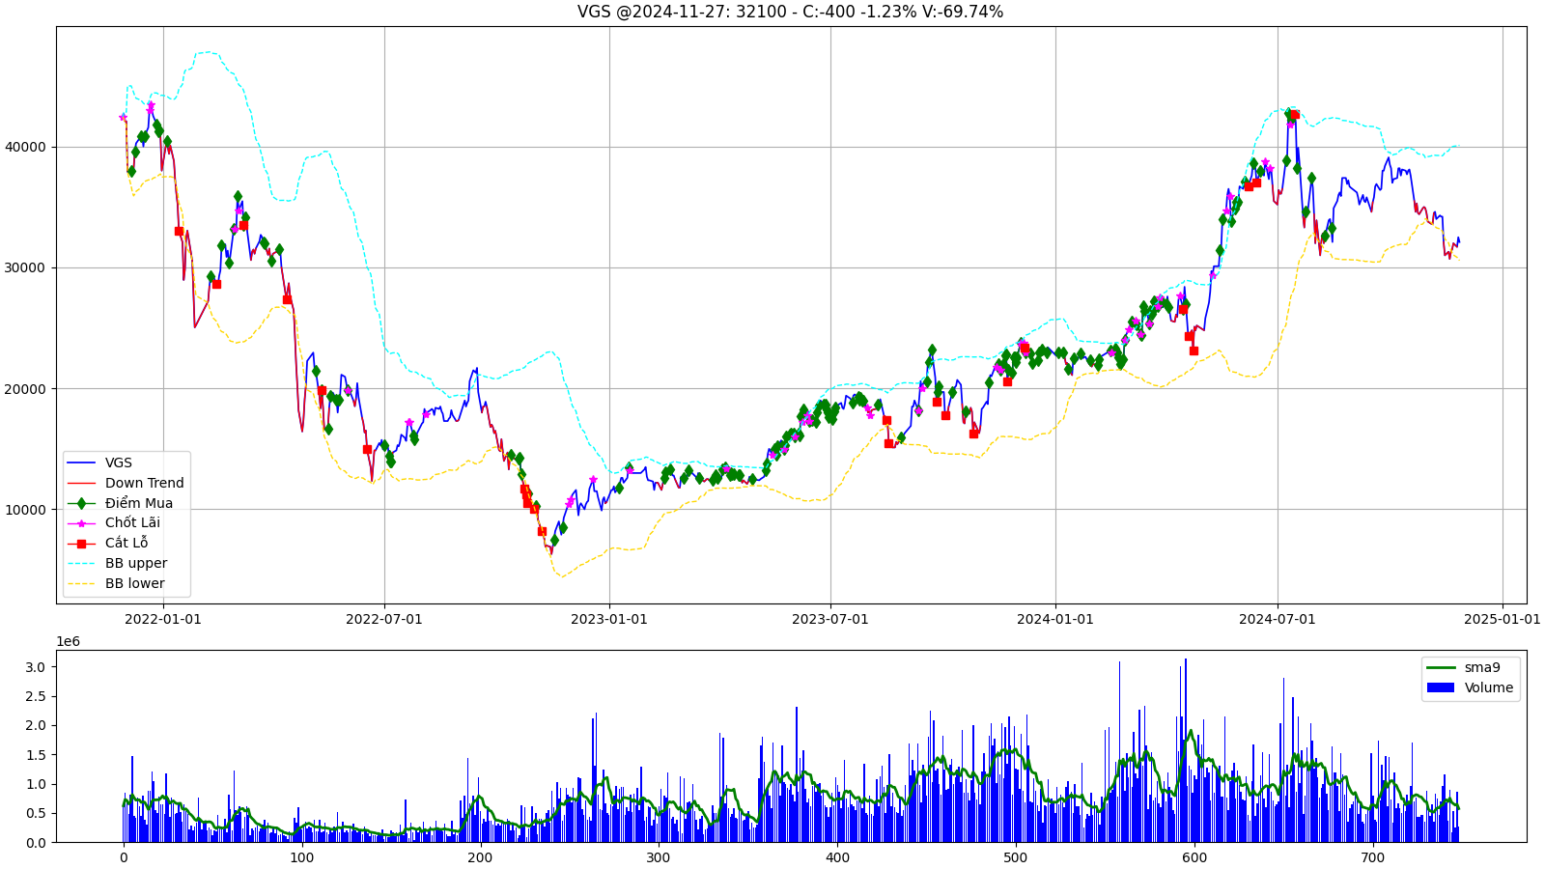1545x869 pixels.
Task: Click blue line sample beside VGS legend
Action: pyautogui.click(x=81, y=463)
